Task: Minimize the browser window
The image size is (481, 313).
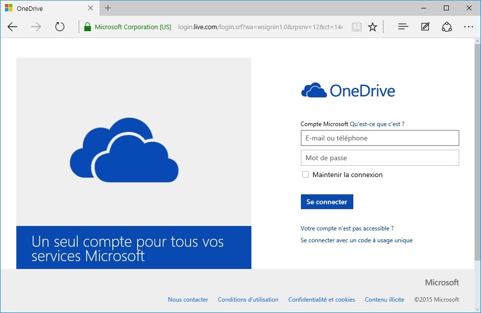Action: coord(424,8)
